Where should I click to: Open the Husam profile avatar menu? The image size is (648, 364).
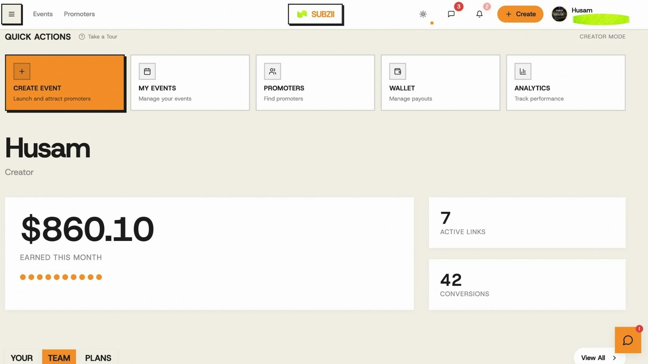point(559,14)
